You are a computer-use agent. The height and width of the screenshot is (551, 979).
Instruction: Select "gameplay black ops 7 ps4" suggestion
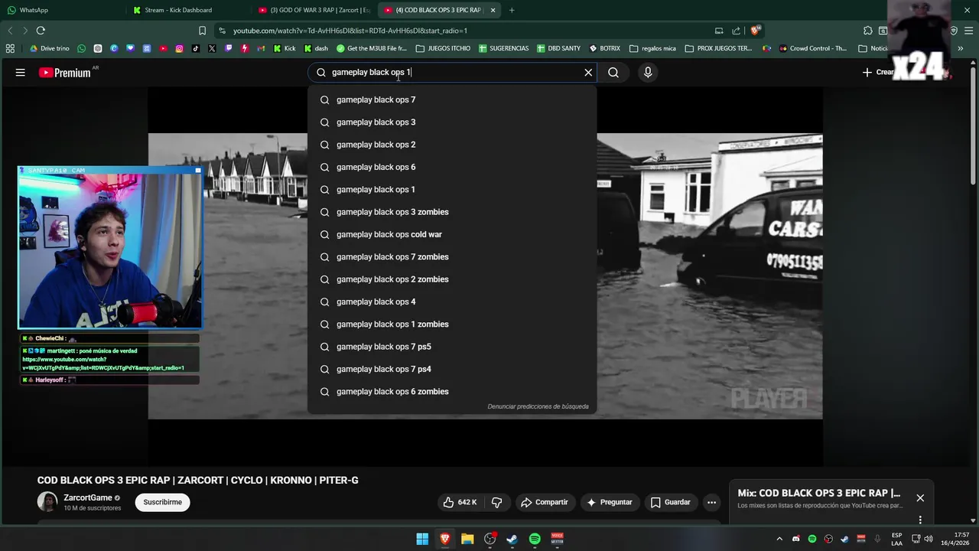pos(452,369)
